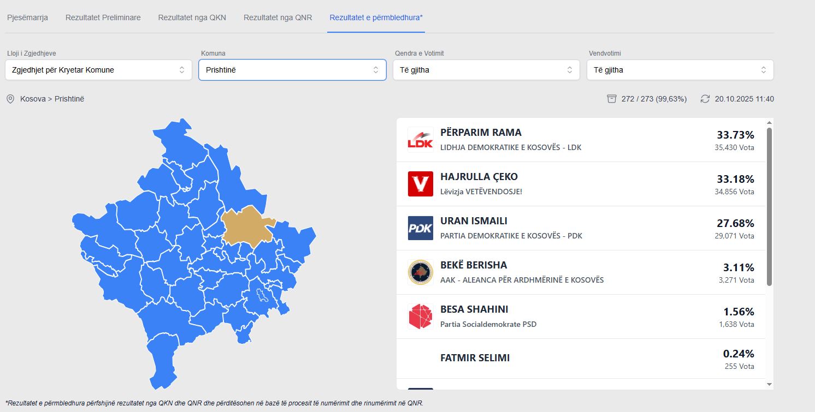
Task: Select the Përparim Rama candidate name
Action: (481, 133)
